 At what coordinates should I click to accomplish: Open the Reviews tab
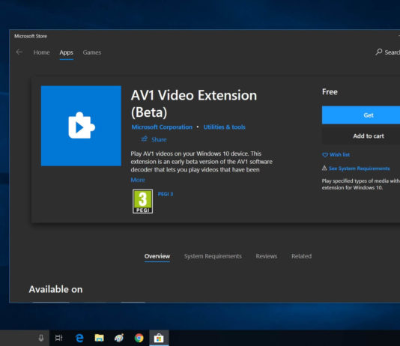(267, 256)
